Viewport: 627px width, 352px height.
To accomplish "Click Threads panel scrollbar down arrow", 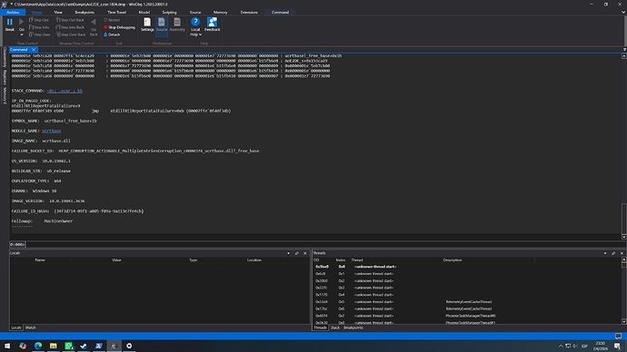I will click(623, 321).
